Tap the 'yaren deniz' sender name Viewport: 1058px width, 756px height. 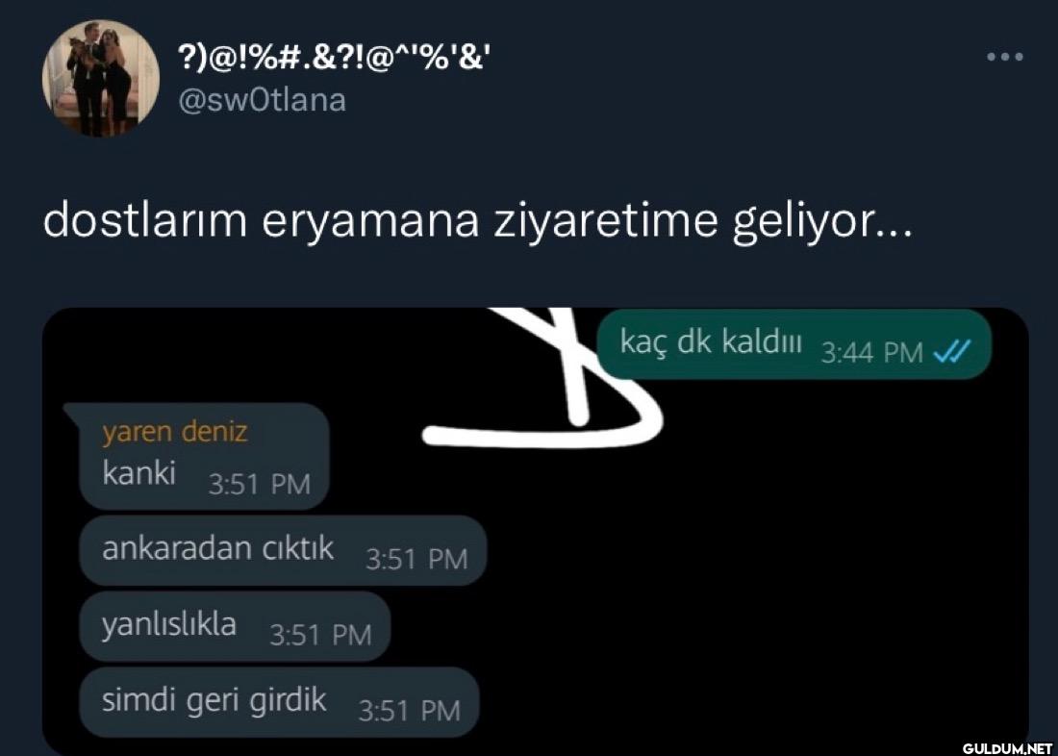click(x=175, y=433)
